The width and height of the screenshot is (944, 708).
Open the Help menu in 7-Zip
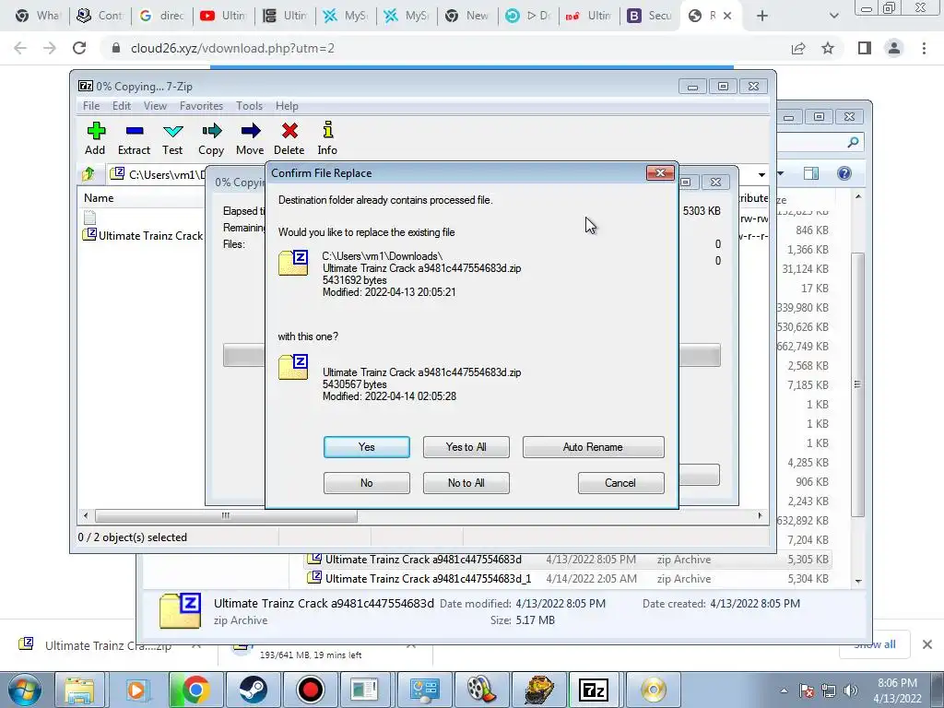click(287, 106)
